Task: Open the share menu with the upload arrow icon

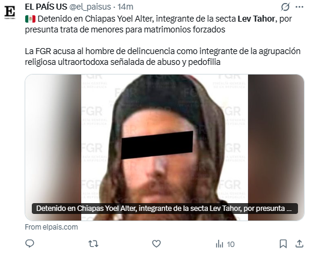Action: tap(299, 243)
